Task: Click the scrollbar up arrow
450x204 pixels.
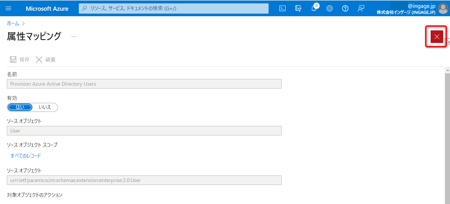Action: tap(448, 70)
